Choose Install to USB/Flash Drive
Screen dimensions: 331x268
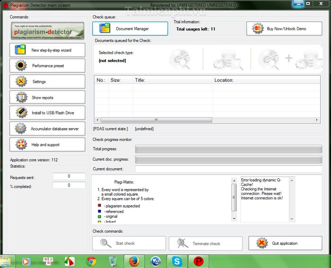click(x=47, y=113)
